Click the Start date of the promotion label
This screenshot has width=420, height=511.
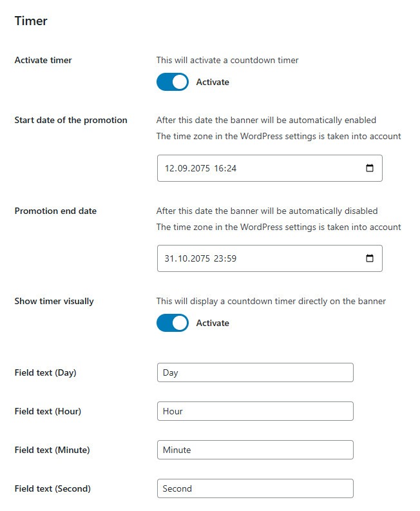click(71, 120)
